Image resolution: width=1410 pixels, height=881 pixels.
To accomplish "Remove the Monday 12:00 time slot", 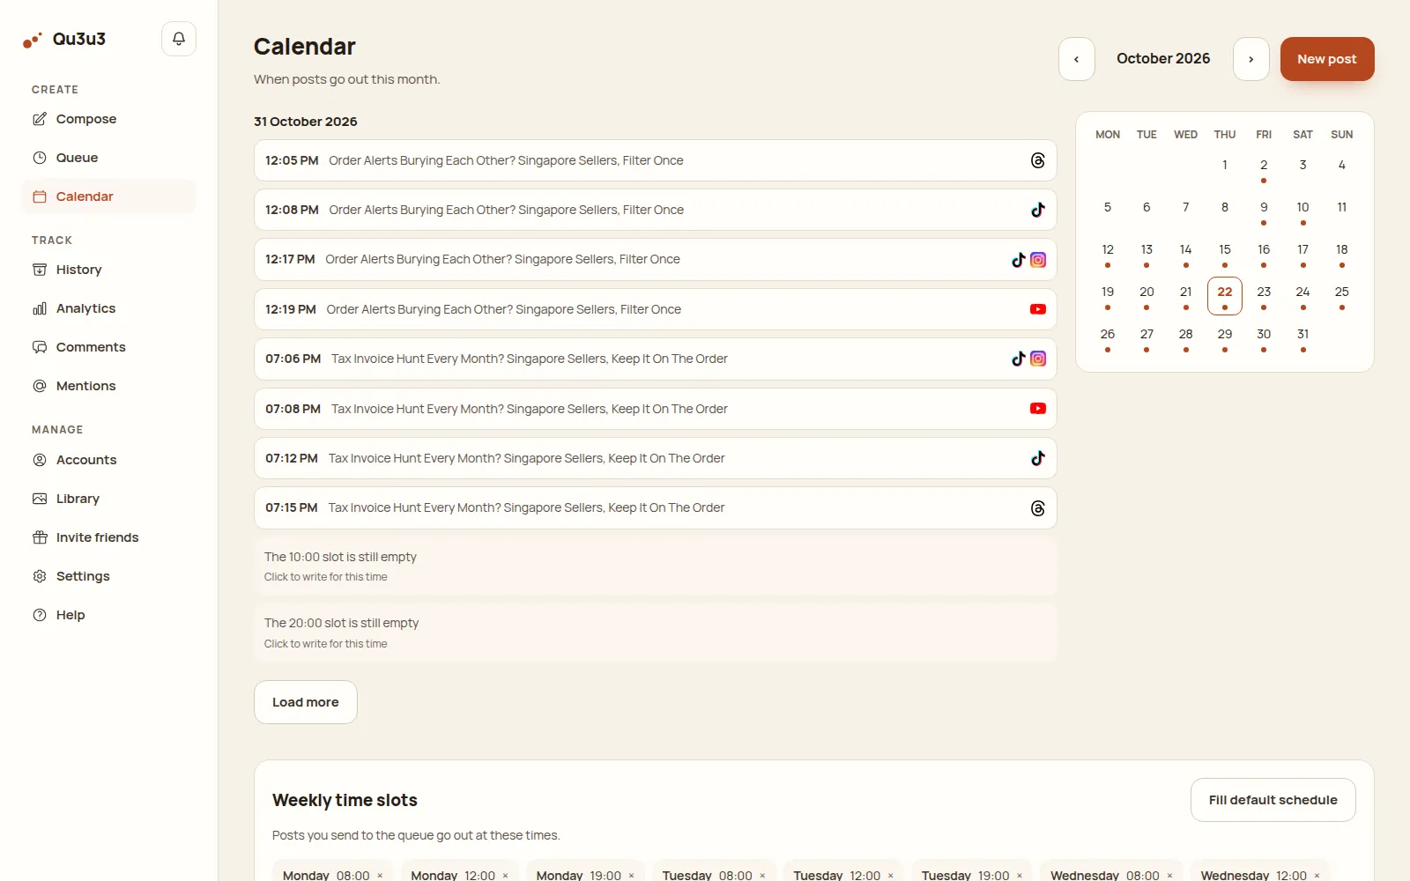I will coord(506,876).
